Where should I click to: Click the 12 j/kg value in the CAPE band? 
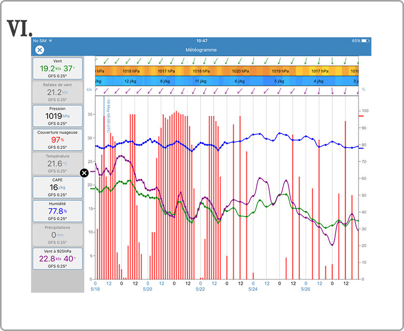130,81
